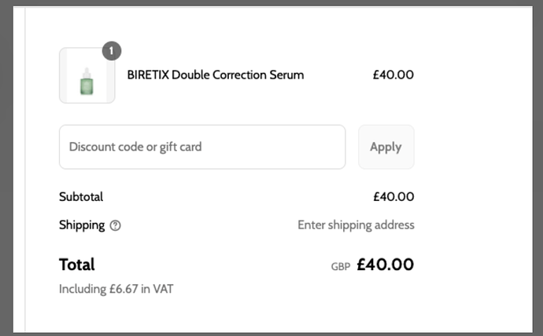Screen dimensions: 543x336
Task: Click the shipping help question mark icon
Action: [116, 225]
